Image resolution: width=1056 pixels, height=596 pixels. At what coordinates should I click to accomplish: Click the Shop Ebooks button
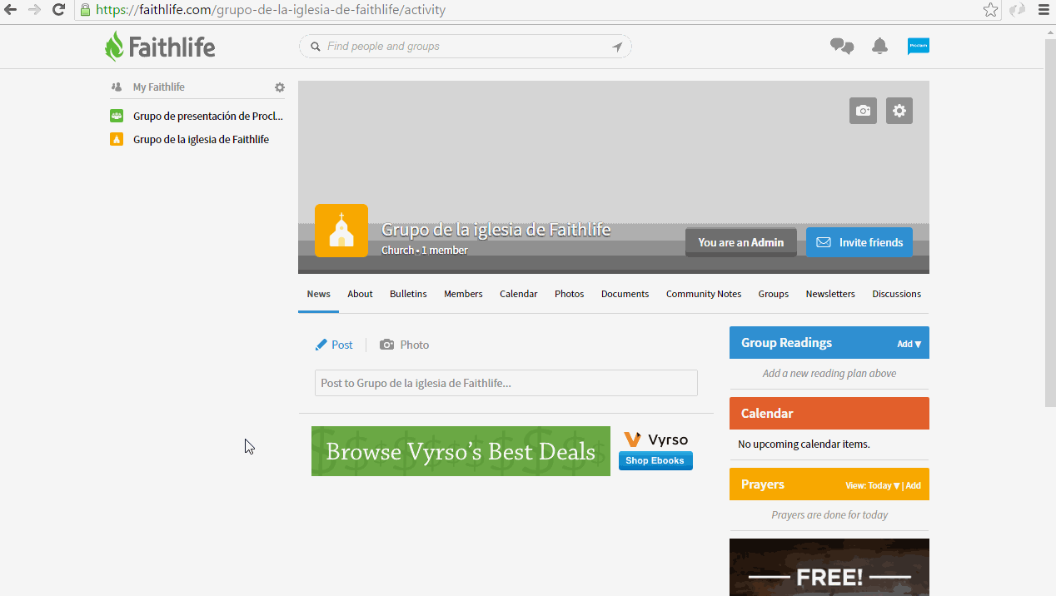[655, 460]
